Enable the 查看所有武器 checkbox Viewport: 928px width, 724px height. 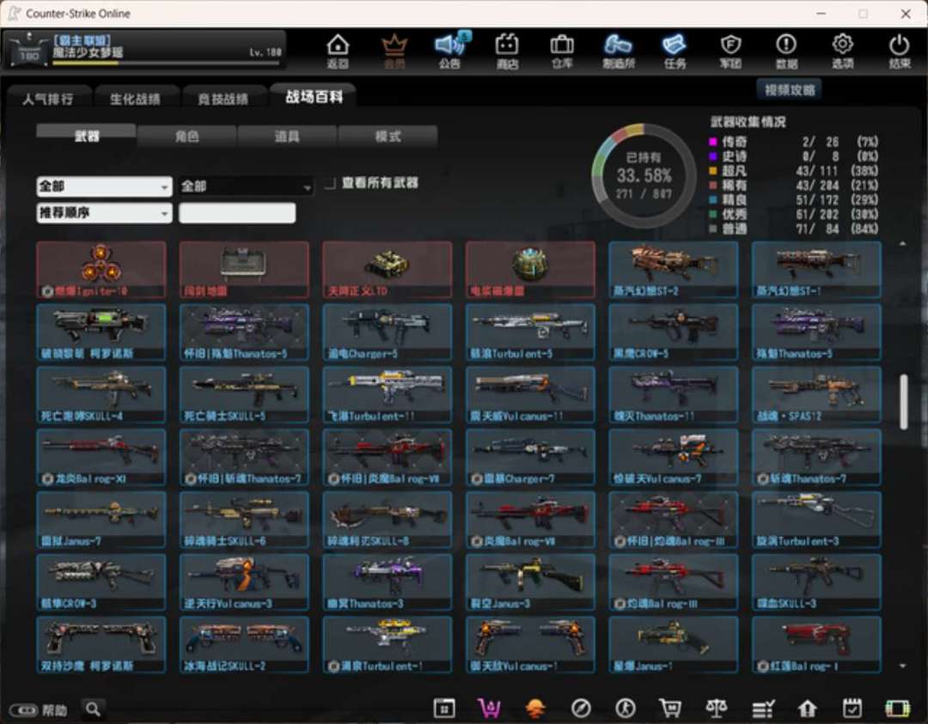pos(330,184)
